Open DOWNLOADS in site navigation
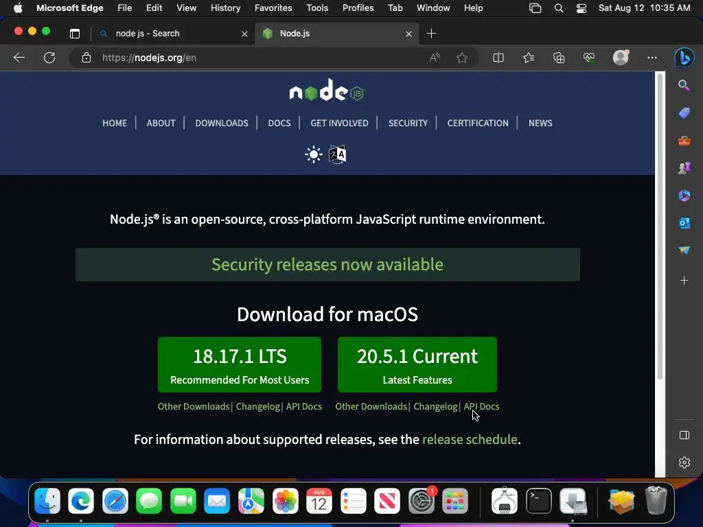703x527 pixels. [x=222, y=123]
